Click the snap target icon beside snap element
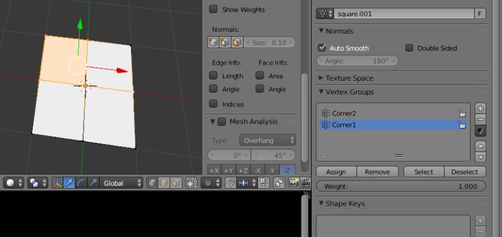Screen dimensions: 502x237 point(264,183)
